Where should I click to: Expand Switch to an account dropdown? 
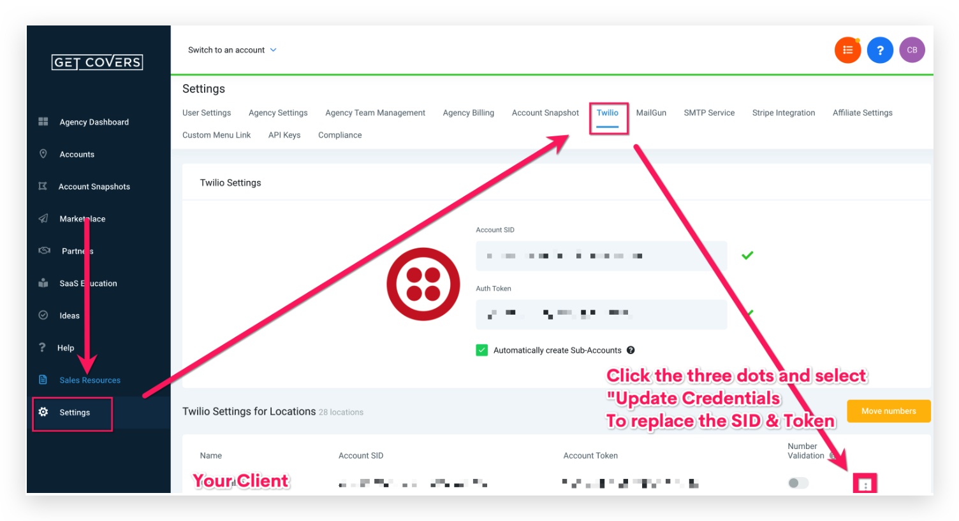[x=232, y=50]
